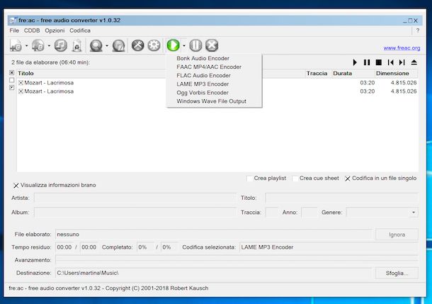Image resolution: width=432 pixels, height=304 pixels.
Task: Choose FLAC Audio Encoder from the list
Action: 203,75
